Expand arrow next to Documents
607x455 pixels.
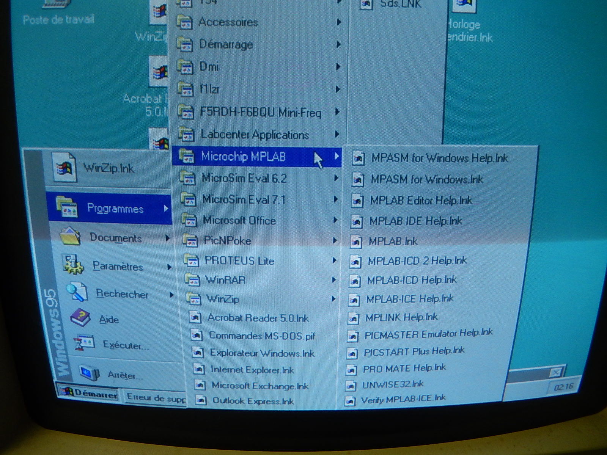click(168, 238)
